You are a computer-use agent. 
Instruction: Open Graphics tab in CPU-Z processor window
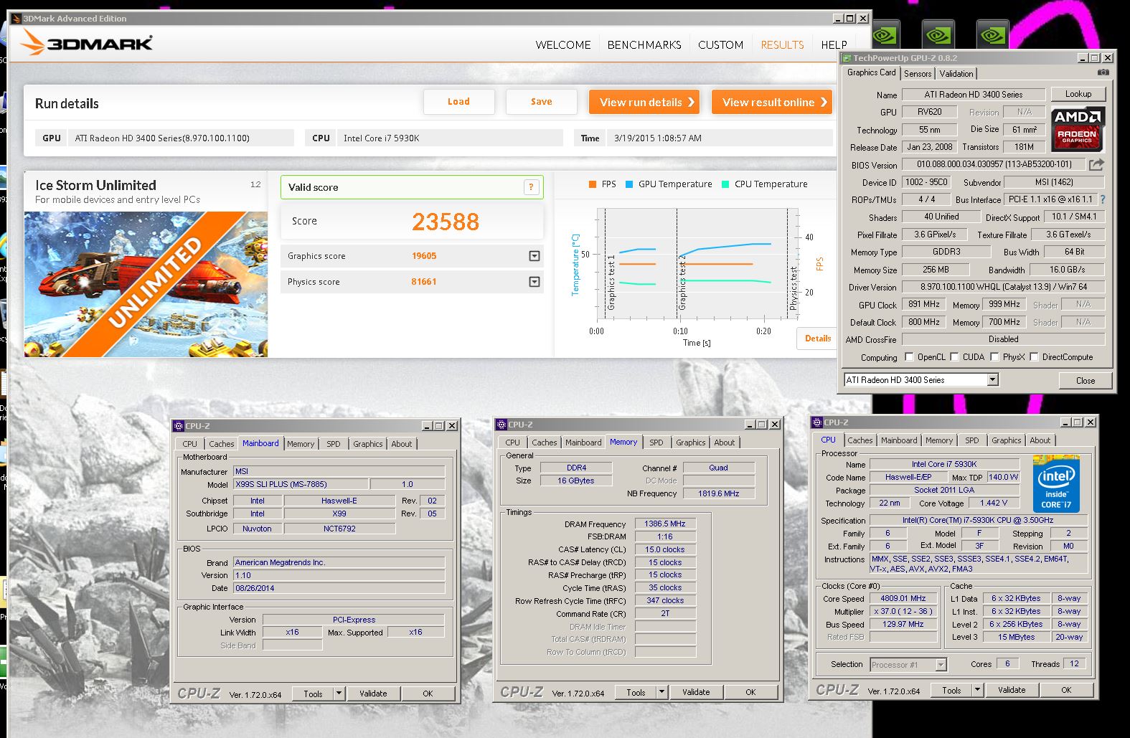point(1006,440)
